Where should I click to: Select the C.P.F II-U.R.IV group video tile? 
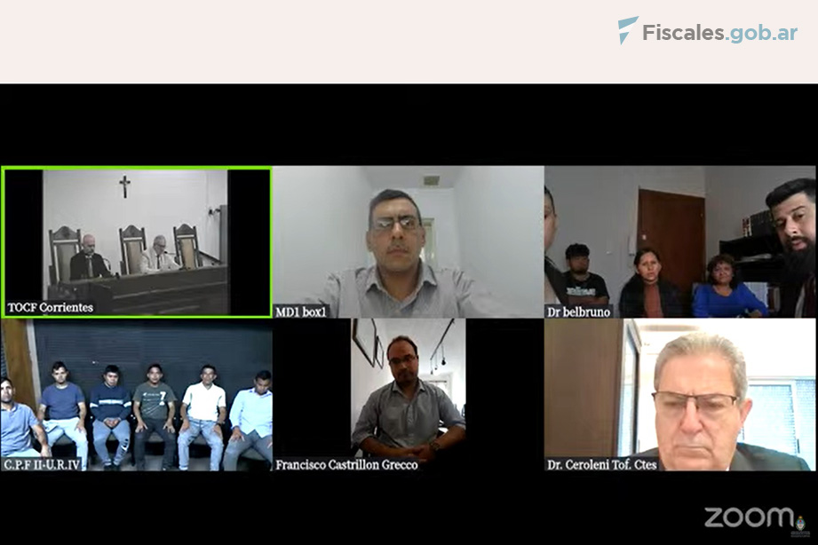point(137,395)
